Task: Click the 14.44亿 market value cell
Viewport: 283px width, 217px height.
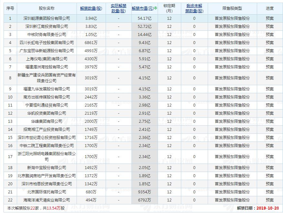Action: [x=144, y=35]
